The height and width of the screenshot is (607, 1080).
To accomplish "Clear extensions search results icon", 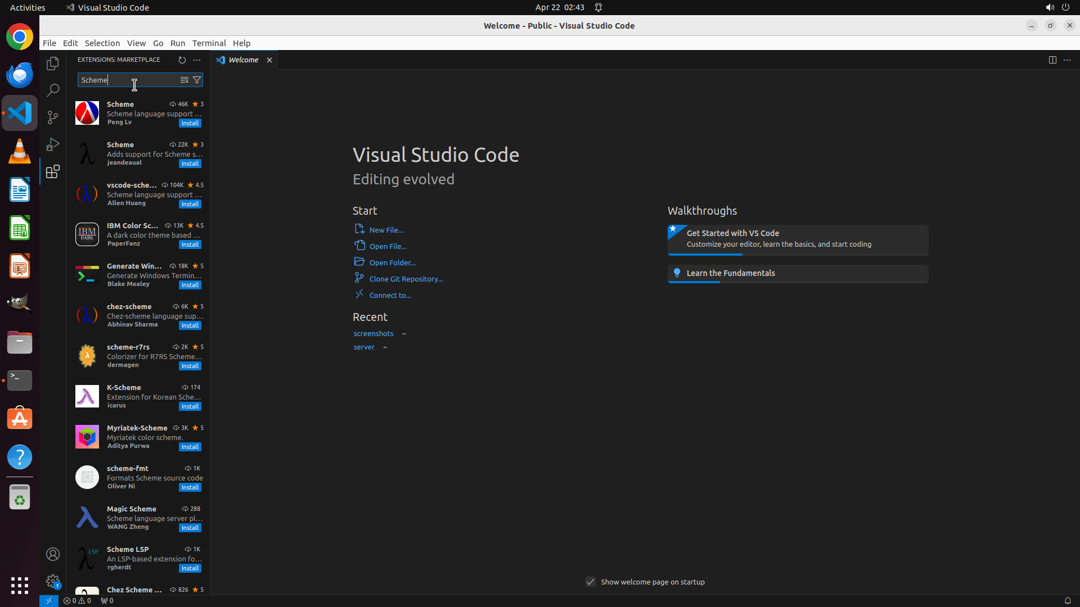I will pos(184,80).
